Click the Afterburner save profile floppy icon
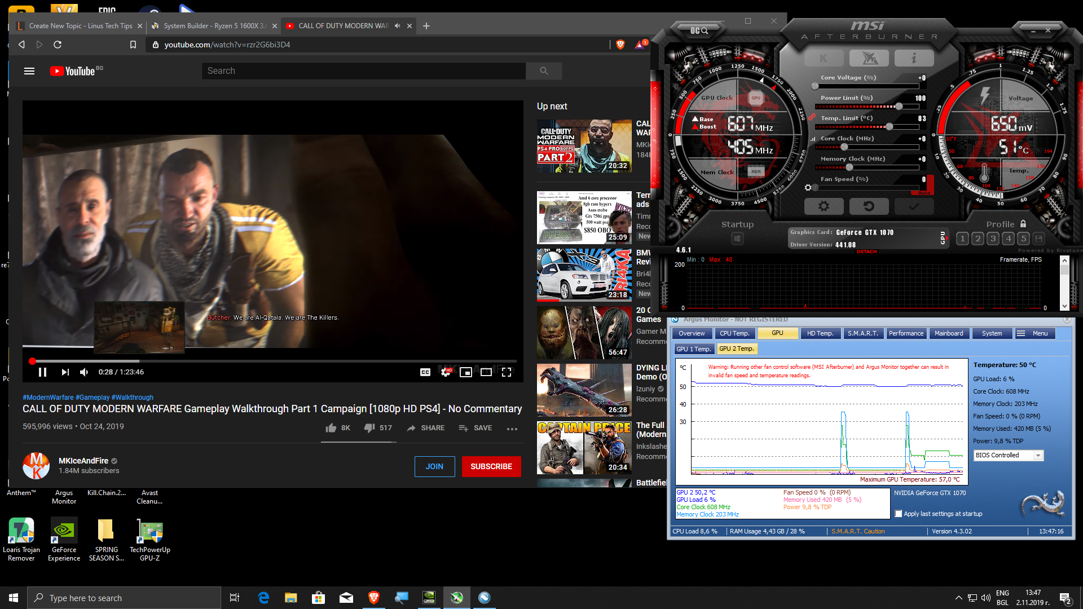Image resolution: width=1083 pixels, height=609 pixels. [1039, 239]
